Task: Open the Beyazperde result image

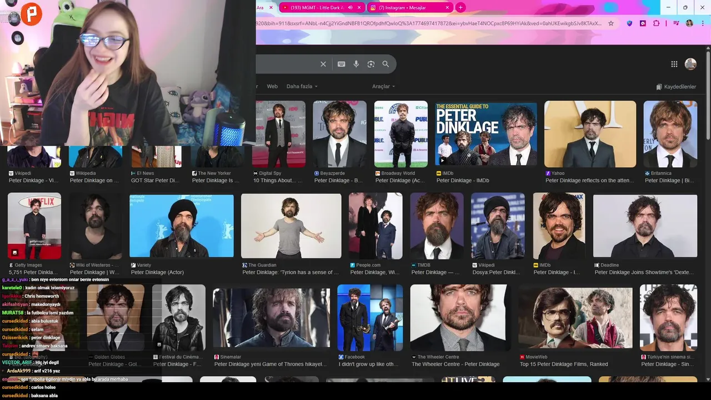Action: tap(339, 134)
